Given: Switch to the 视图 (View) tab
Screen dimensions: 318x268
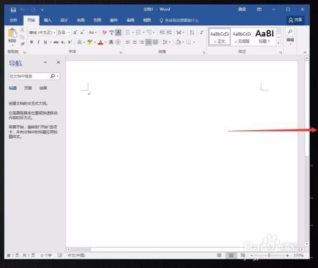Looking at the screenshot, I should [x=147, y=20].
